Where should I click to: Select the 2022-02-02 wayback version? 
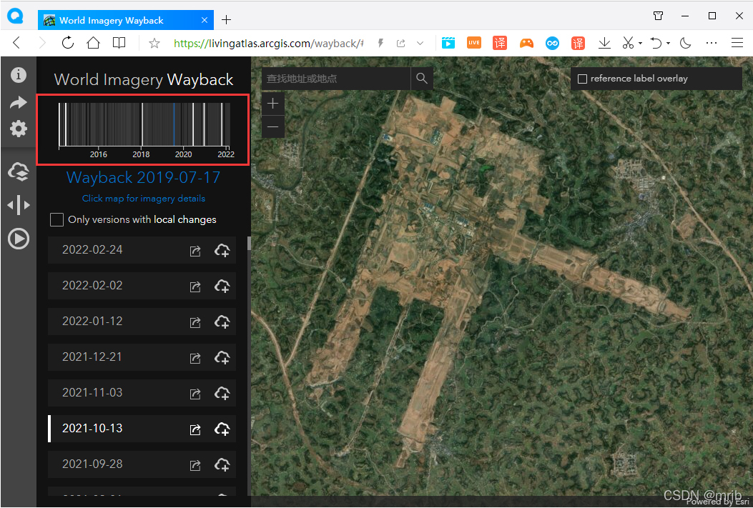tap(142, 285)
